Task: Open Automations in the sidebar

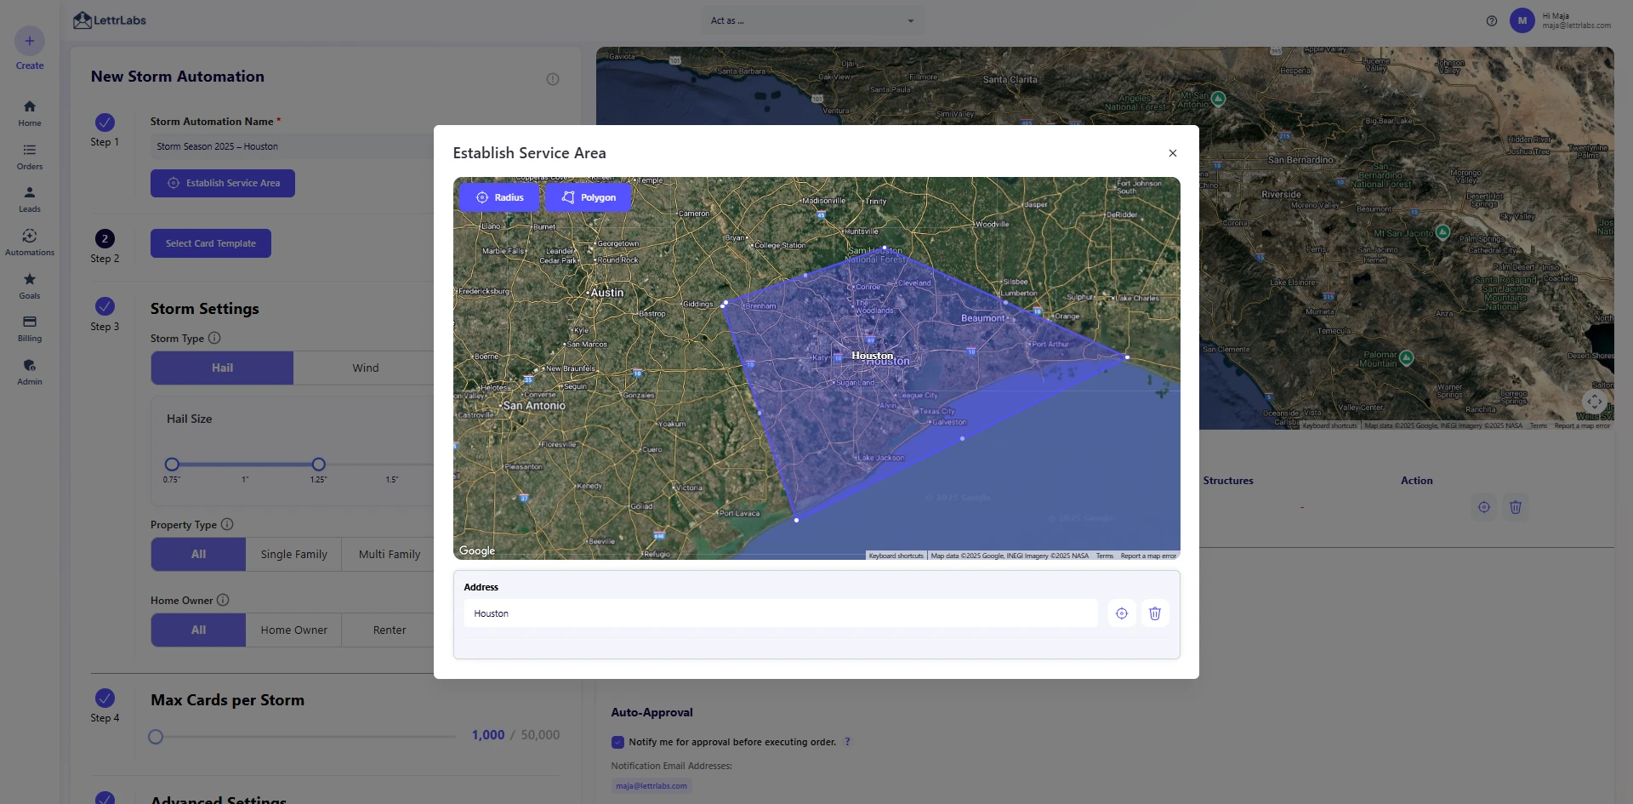Action: (30, 242)
